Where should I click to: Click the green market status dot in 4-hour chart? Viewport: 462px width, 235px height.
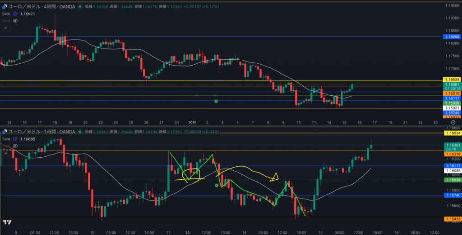[80, 7]
